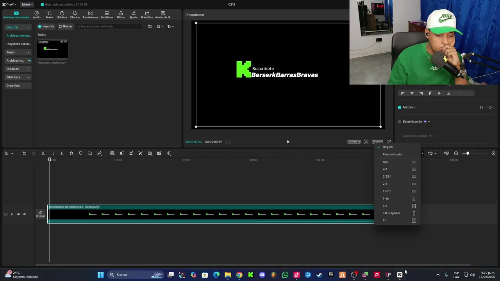Open the Transiciones tab
Viewport: 500px width, 281px height.
tap(90, 15)
